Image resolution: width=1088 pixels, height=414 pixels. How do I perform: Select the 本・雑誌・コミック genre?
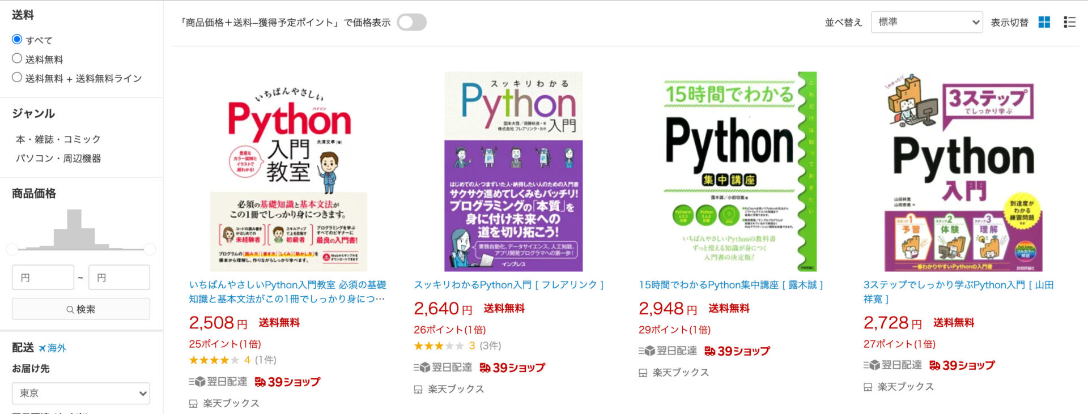point(58,139)
